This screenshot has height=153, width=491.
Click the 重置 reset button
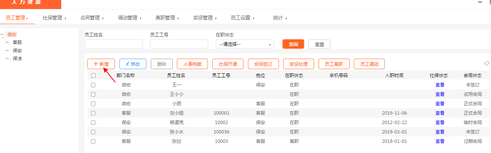click(x=319, y=44)
